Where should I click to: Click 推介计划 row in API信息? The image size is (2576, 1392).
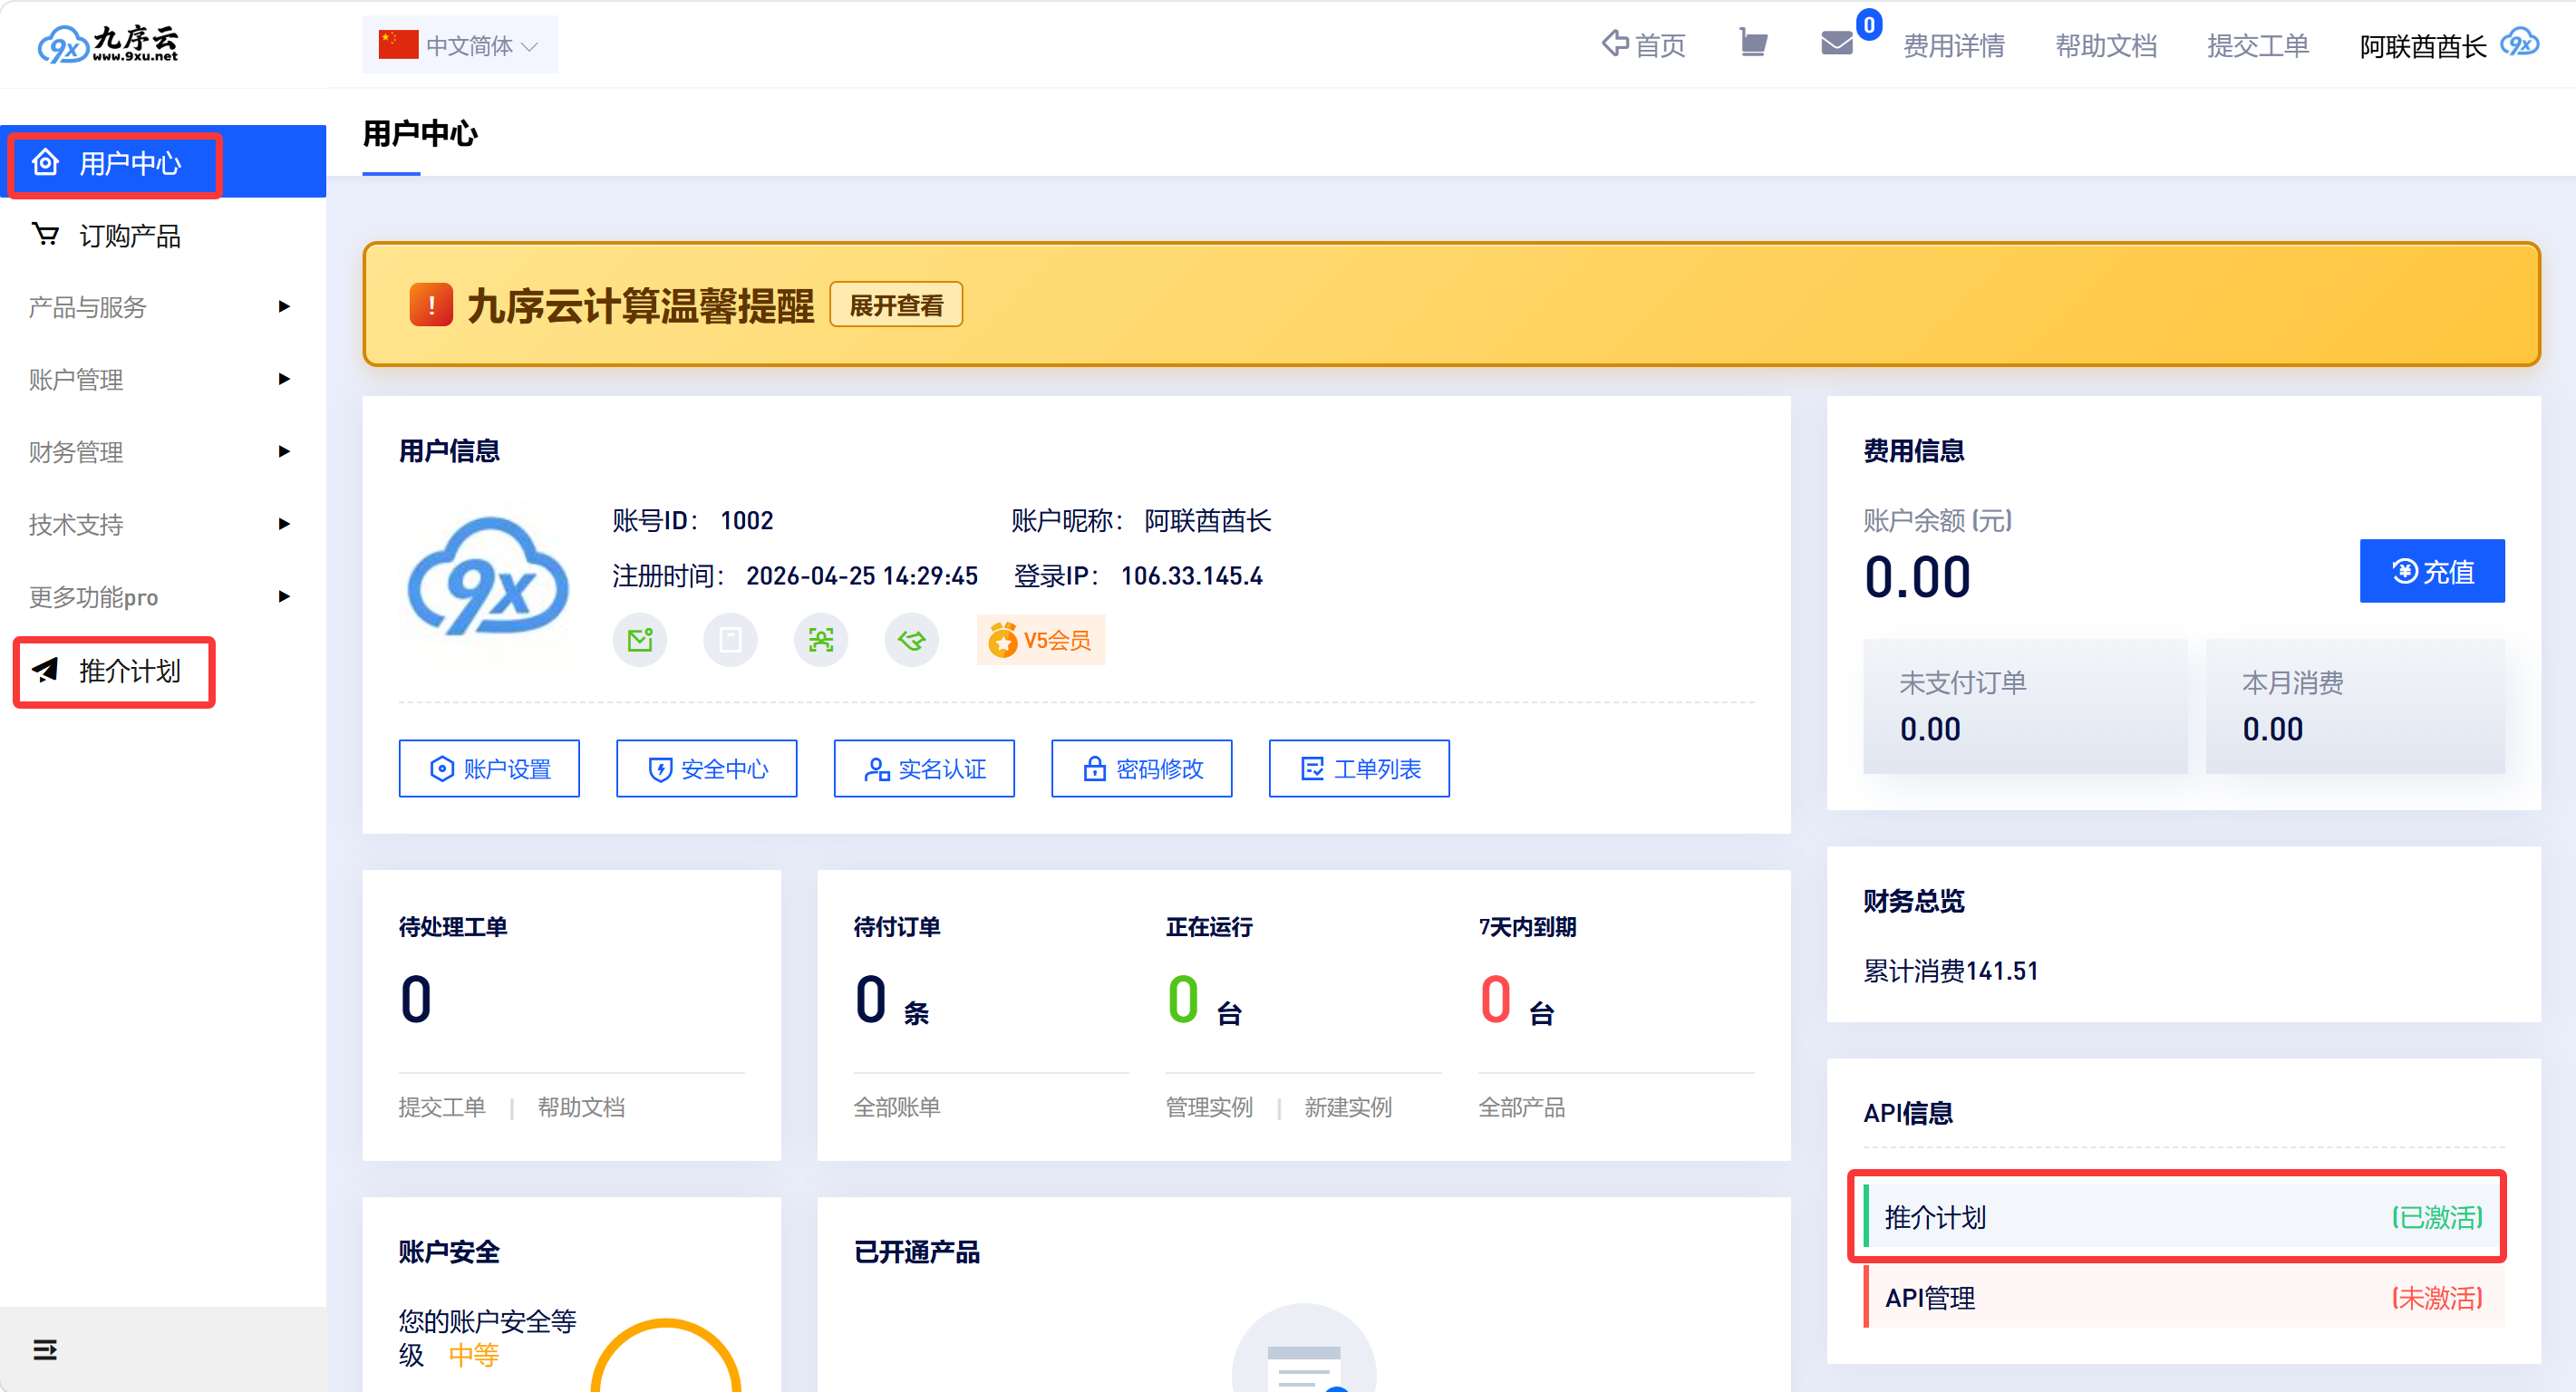(x=2184, y=1217)
